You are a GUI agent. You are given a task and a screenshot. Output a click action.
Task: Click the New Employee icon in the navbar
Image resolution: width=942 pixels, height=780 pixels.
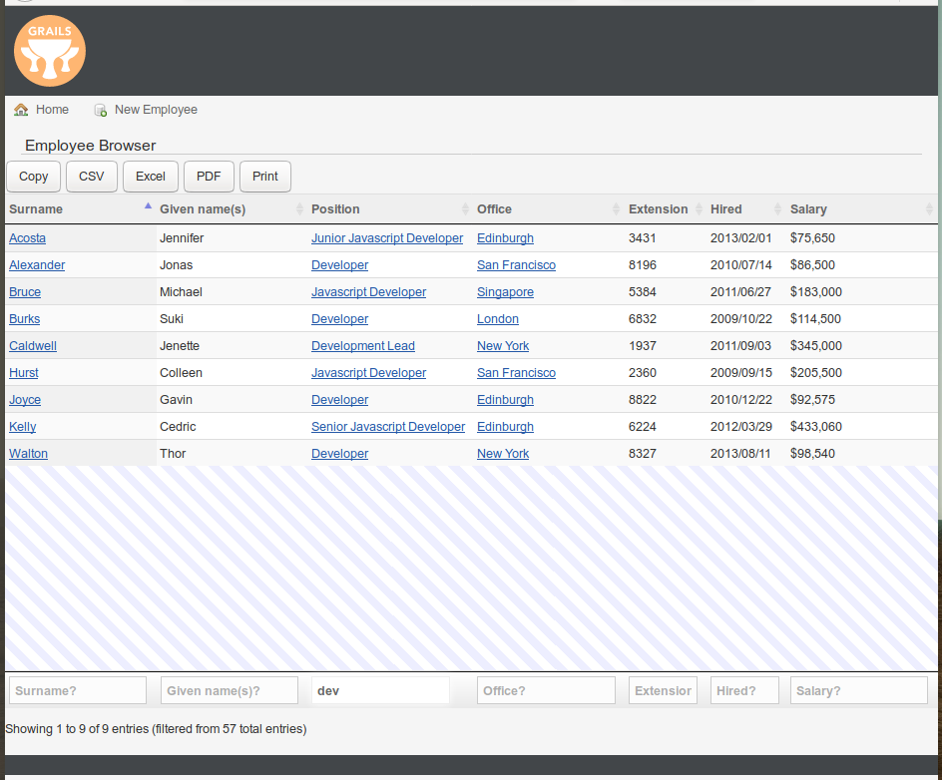pos(100,110)
